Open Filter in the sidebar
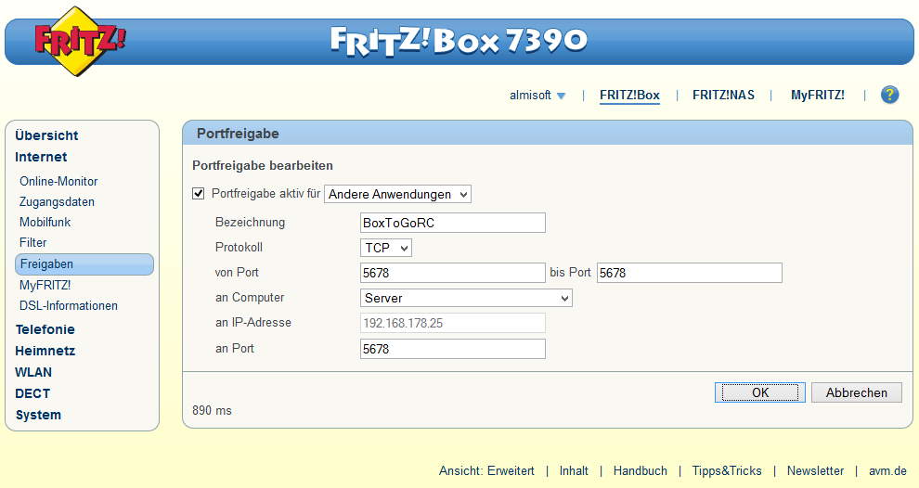Viewport: 919px width, 488px height. click(x=32, y=242)
